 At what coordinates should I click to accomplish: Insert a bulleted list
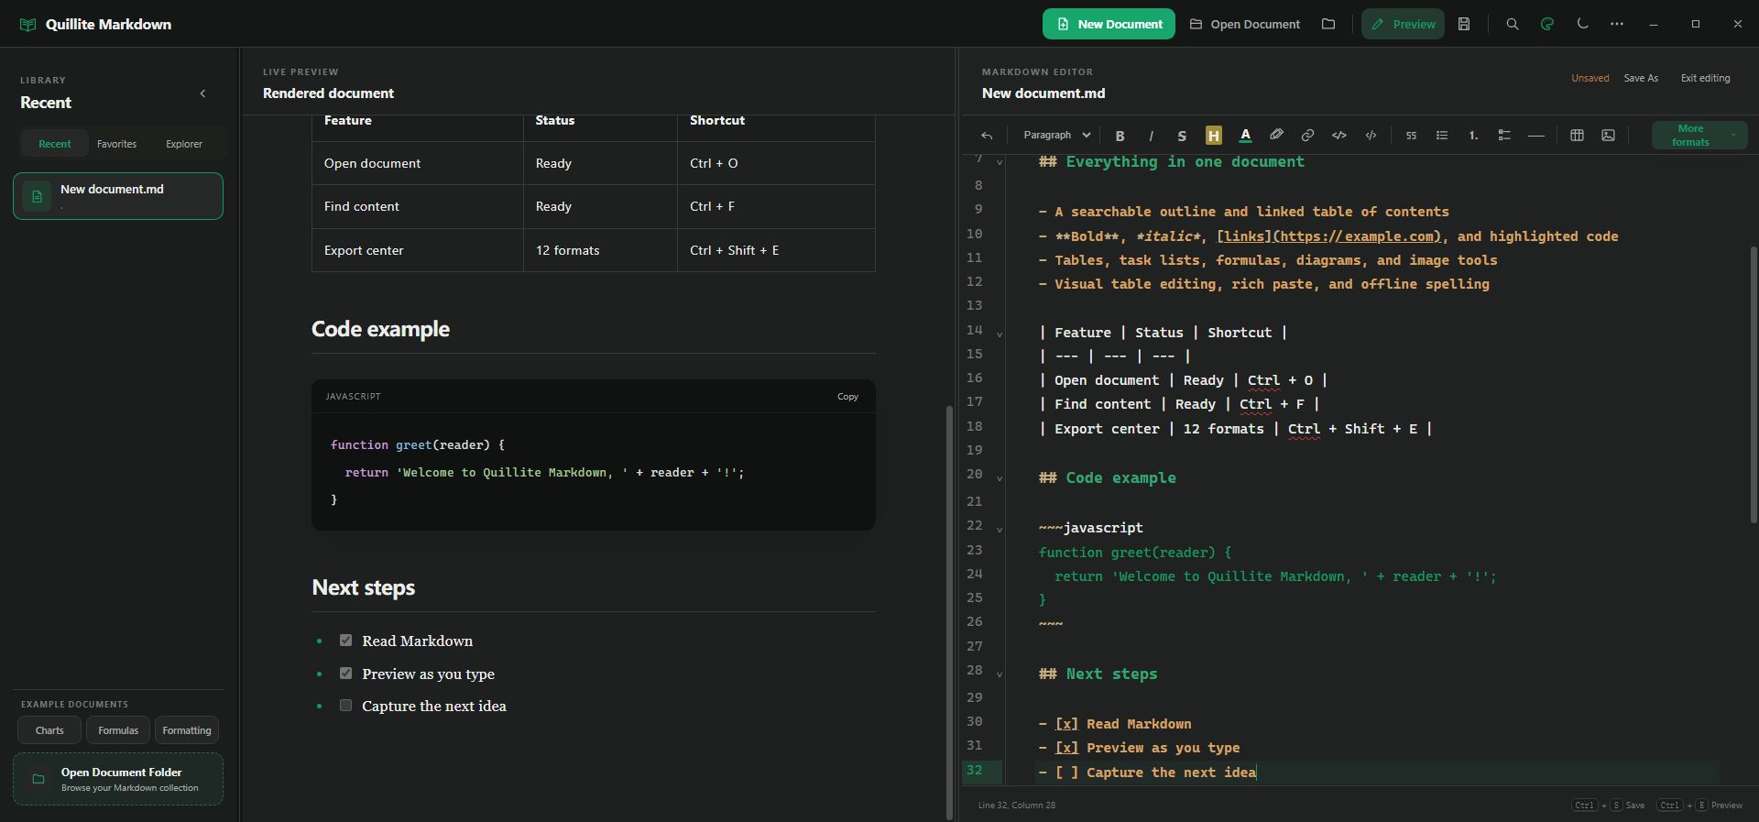pyautogui.click(x=1442, y=135)
